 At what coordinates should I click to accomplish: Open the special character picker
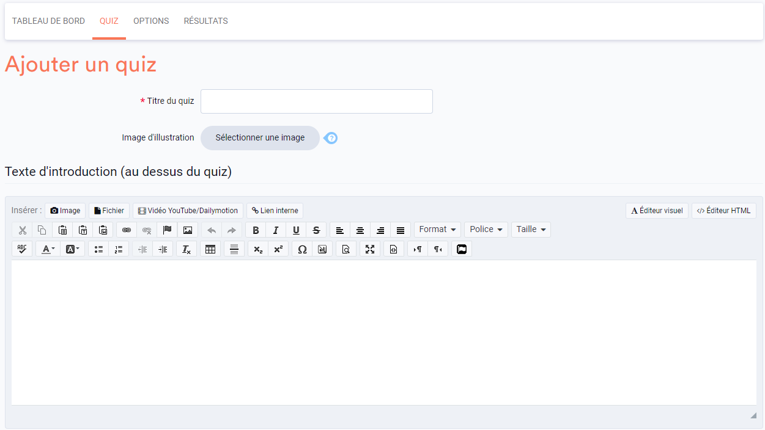pyautogui.click(x=301, y=249)
